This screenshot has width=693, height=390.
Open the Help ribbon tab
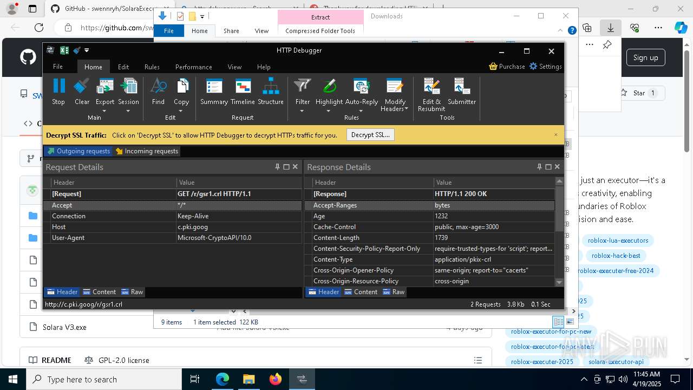click(264, 67)
